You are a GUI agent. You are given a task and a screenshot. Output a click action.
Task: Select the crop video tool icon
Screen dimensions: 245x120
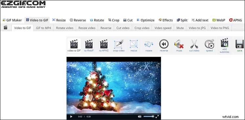[x=119, y=46]
